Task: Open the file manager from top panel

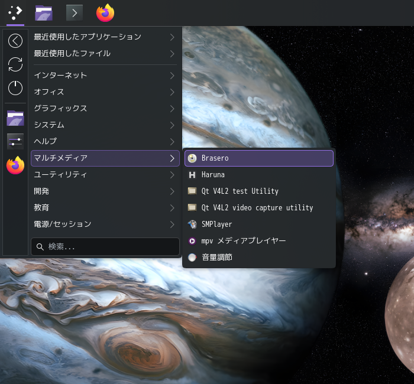Action: pyautogui.click(x=44, y=13)
